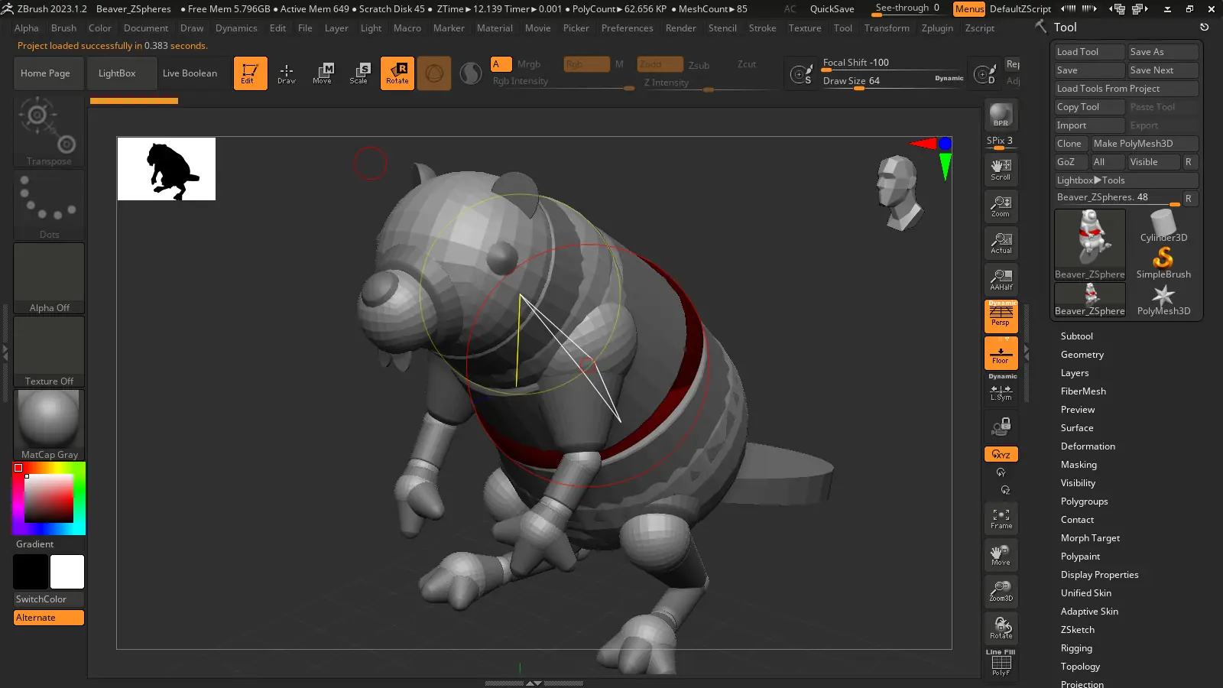Select the MatCap Gray material thumbnail
The width and height of the screenshot is (1223, 688).
pos(49,425)
